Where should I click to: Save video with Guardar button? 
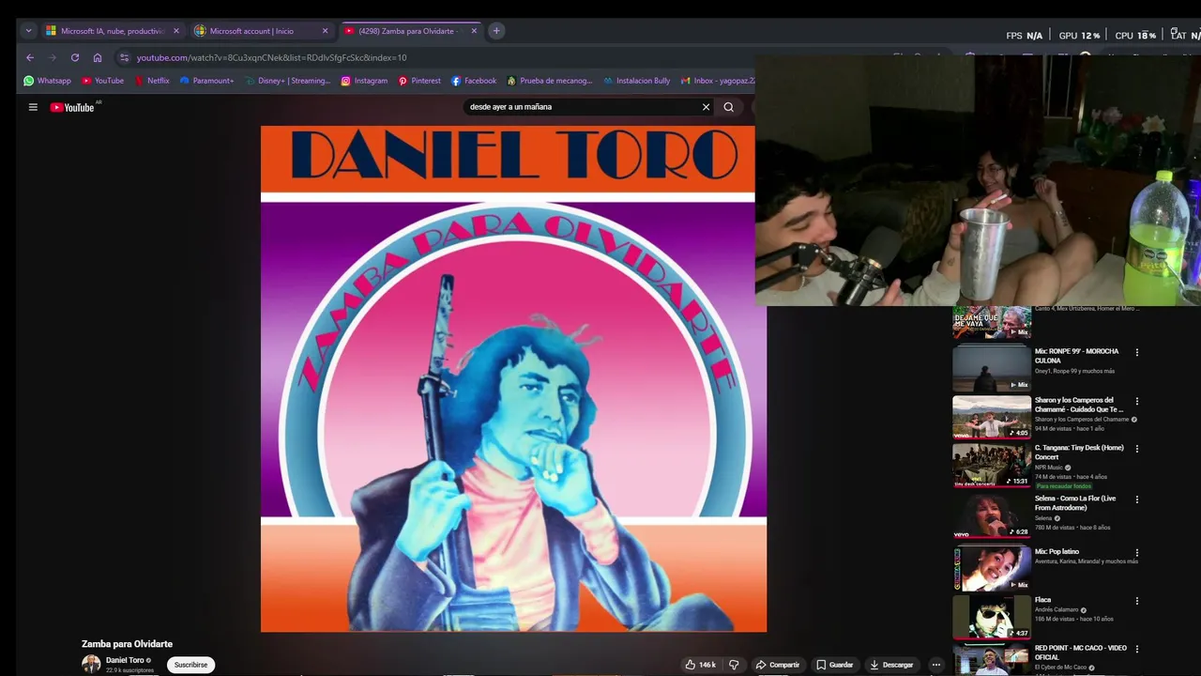(835, 665)
